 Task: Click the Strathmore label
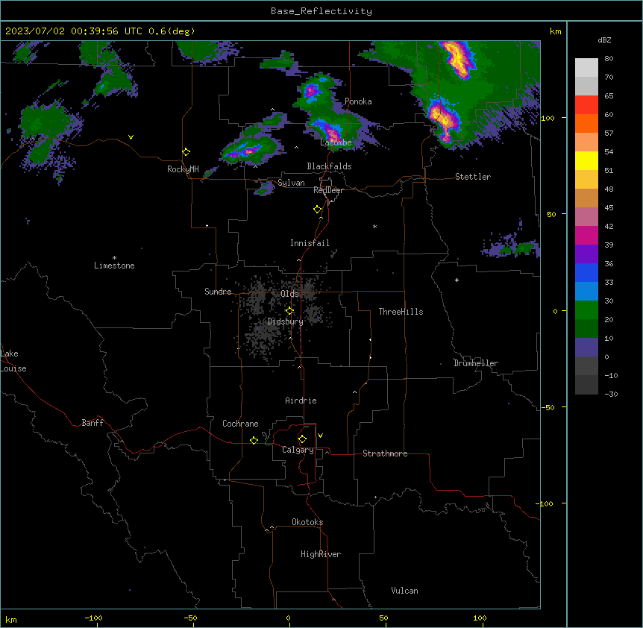pos(385,453)
